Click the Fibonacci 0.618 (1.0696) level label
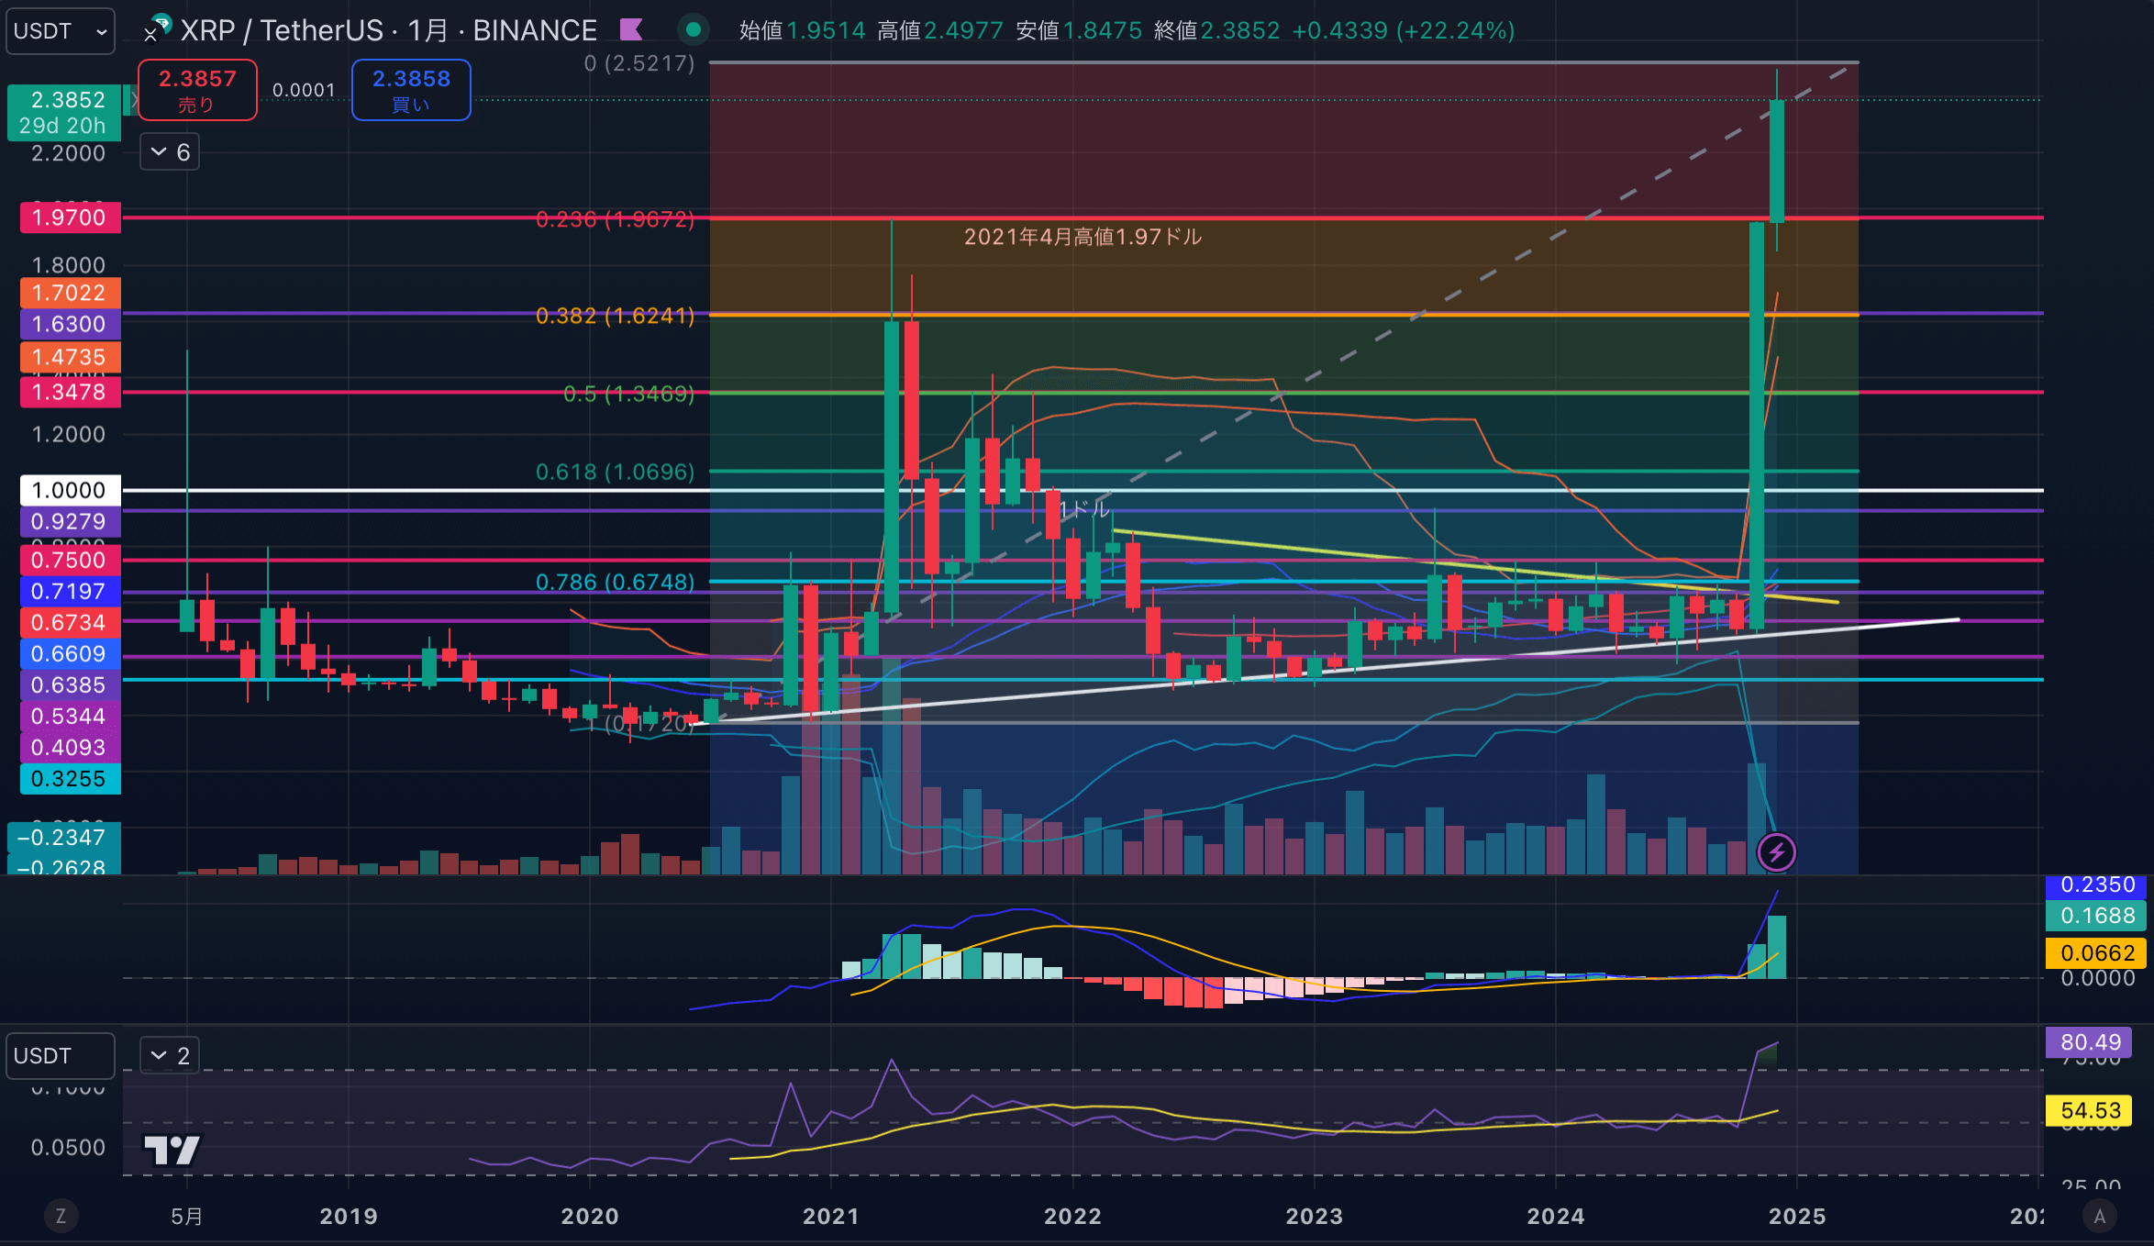 pos(615,472)
